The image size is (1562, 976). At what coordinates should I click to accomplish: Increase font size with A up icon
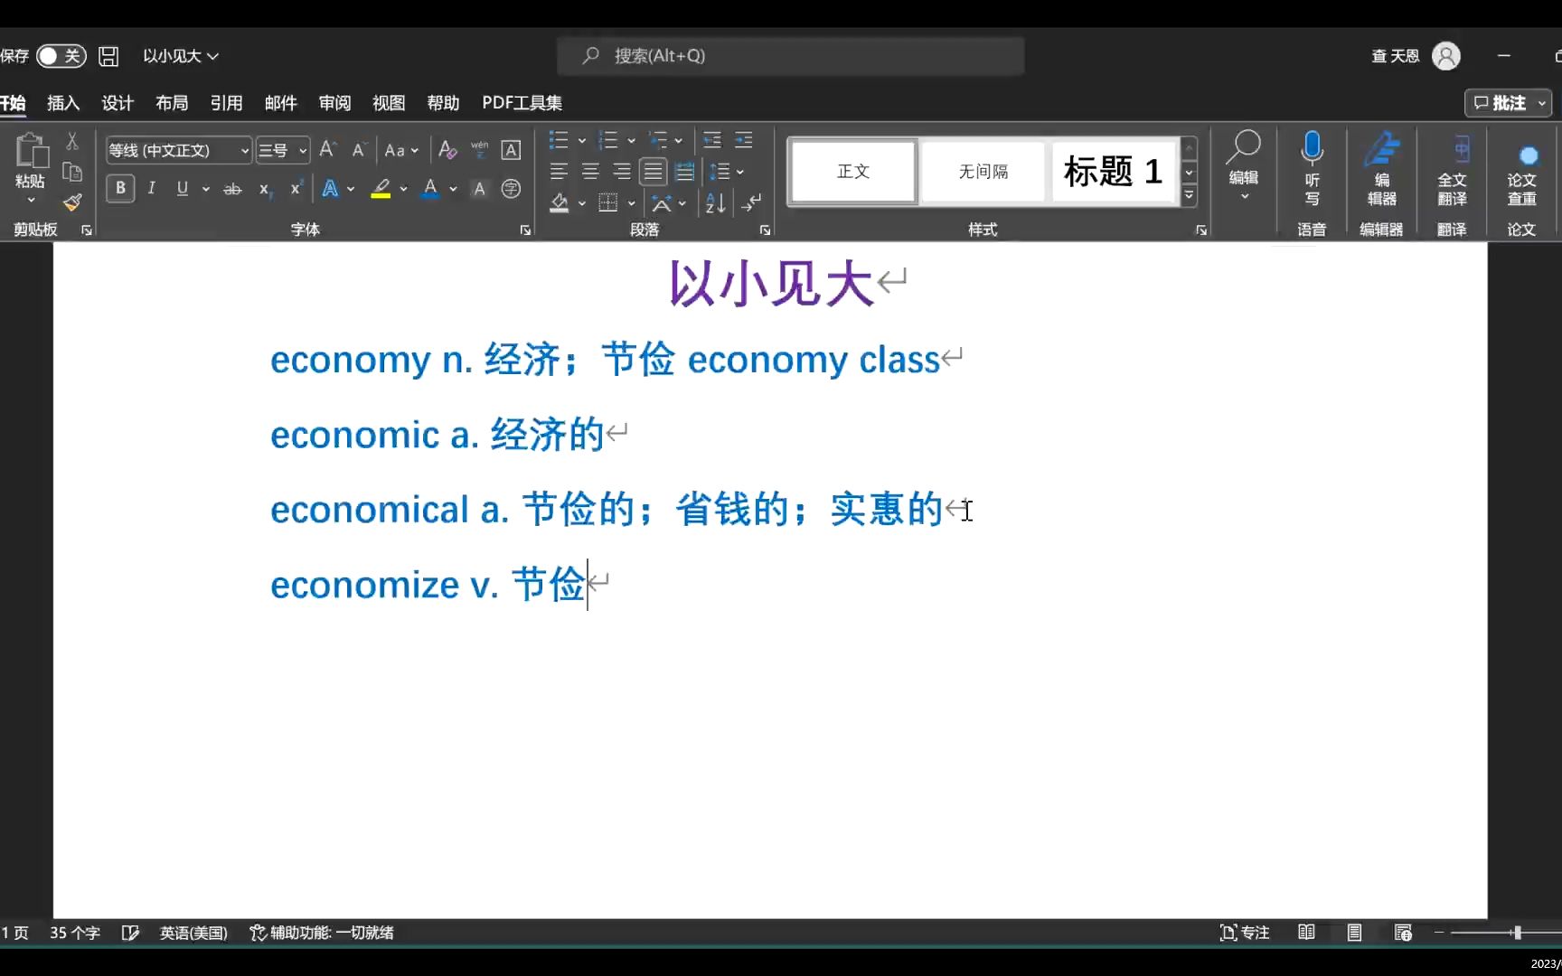pyautogui.click(x=328, y=149)
